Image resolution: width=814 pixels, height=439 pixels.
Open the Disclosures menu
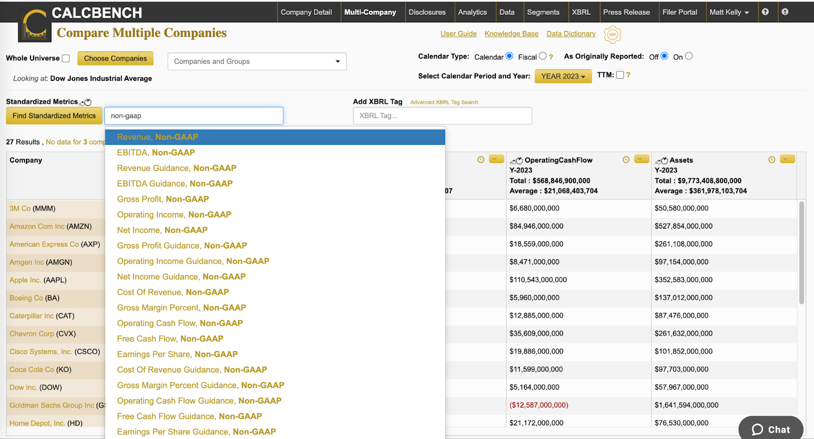coord(427,12)
